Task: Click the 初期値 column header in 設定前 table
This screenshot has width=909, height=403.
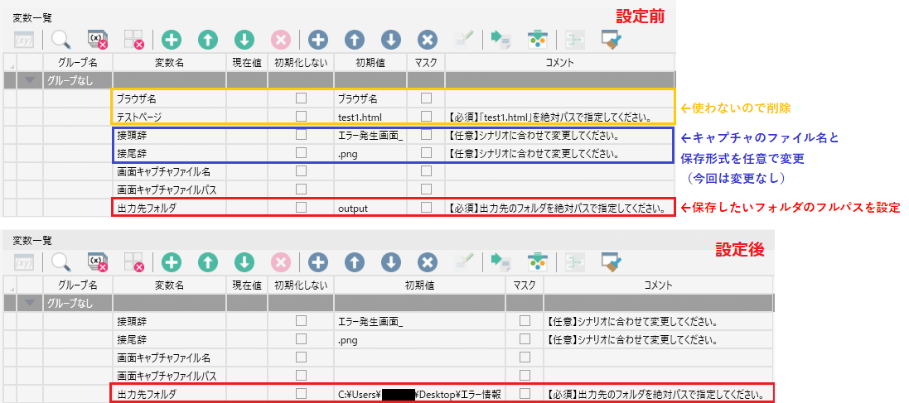Action: [371, 62]
